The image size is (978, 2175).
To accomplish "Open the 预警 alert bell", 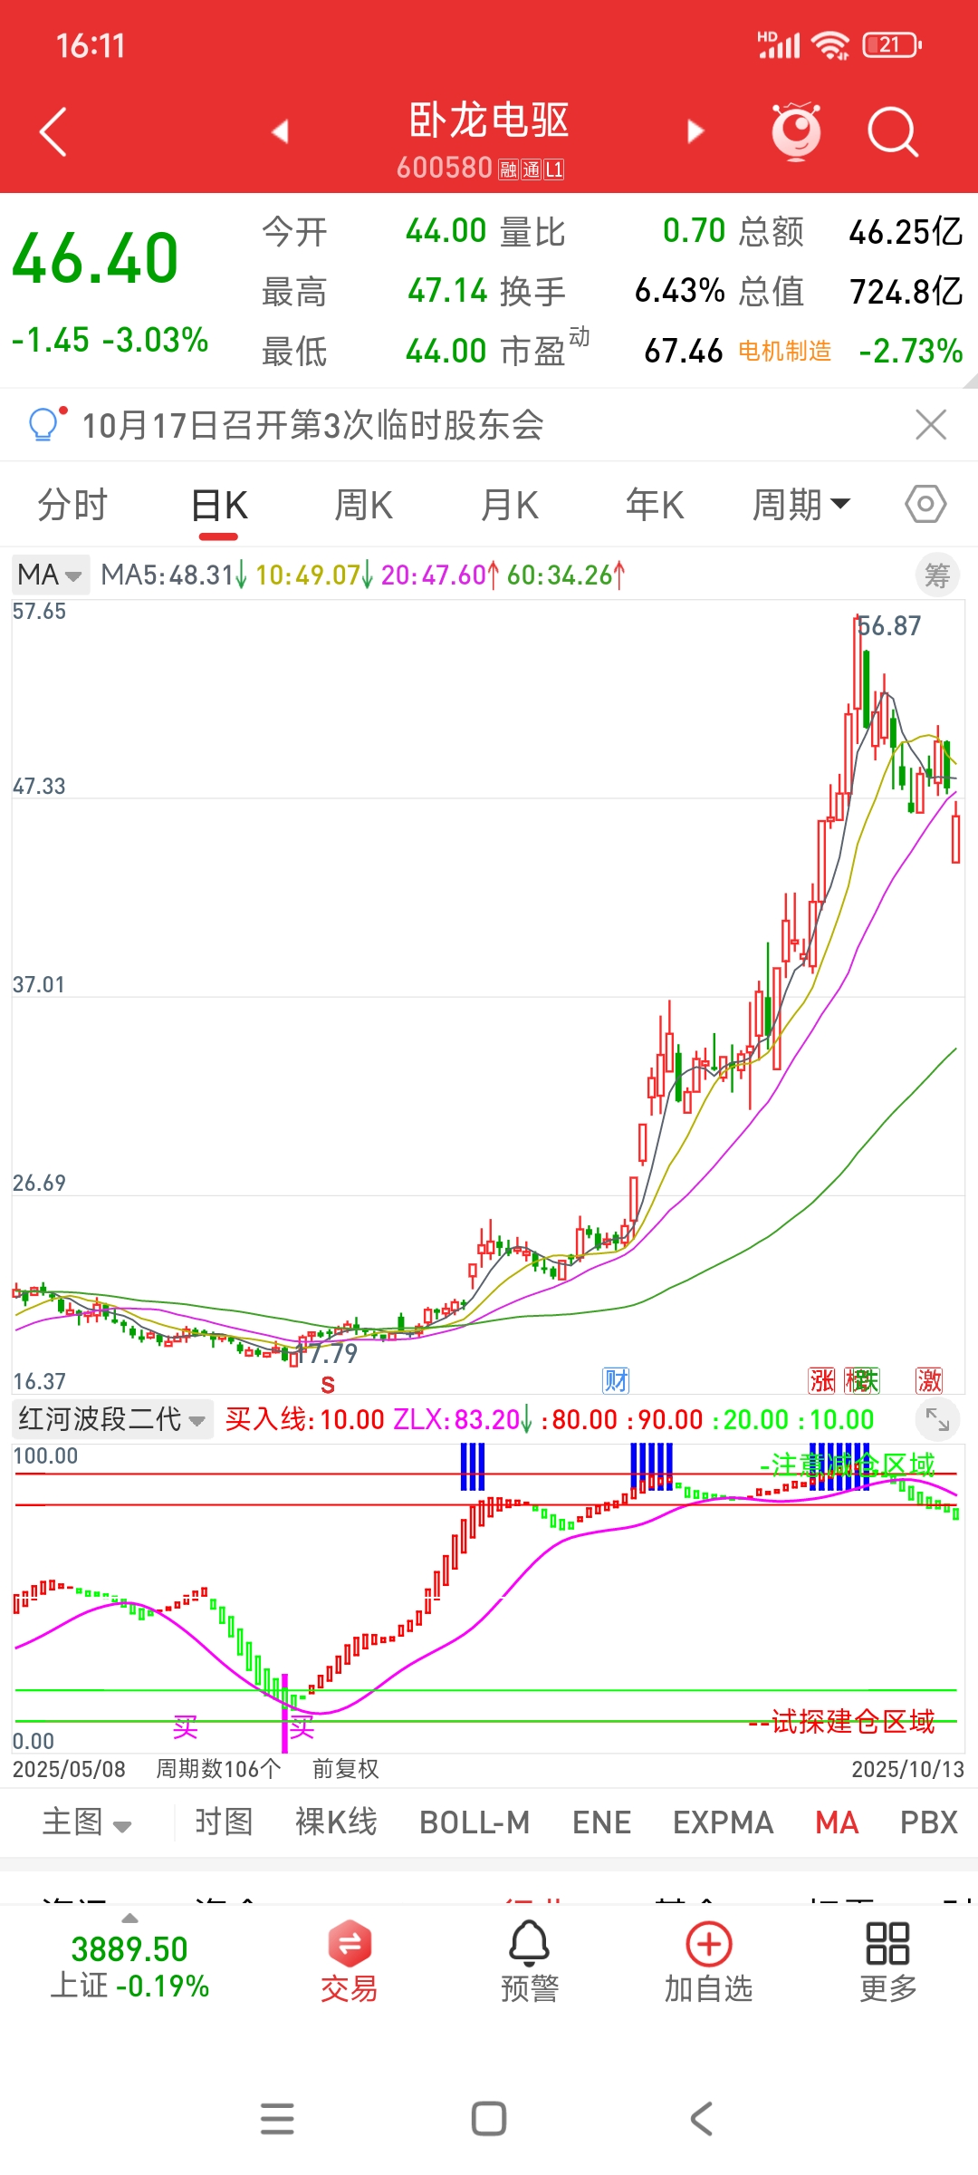I will click(x=530, y=1962).
